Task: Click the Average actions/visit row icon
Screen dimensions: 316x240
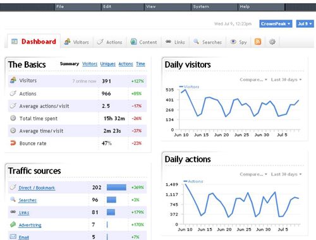Action: tap(13, 105)
